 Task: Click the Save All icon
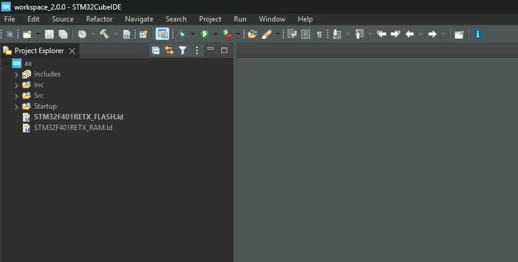63,34
